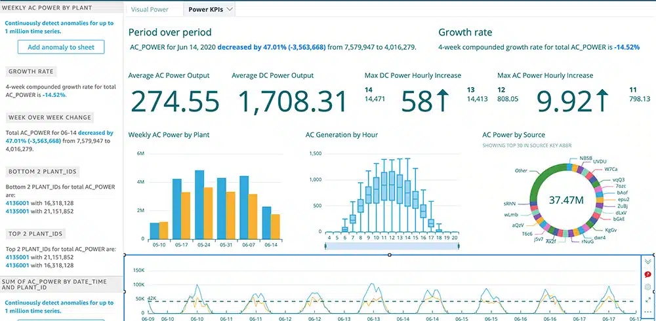Open the red alert icon on line chart
The height and width of the screenshot is (321, 656).
pos(648,274)
